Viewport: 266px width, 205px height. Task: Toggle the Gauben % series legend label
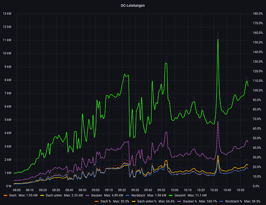[x=190, y=201]
